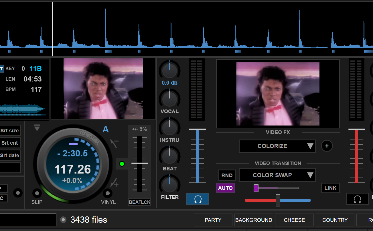This screenshot has height=231, width=373.
Task: Click the video crossfader handle
Action: 278,200
